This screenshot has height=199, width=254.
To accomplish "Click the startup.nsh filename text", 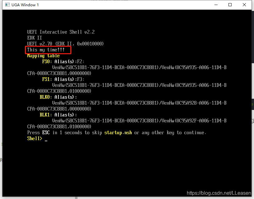I will click(x=118, y=132).
